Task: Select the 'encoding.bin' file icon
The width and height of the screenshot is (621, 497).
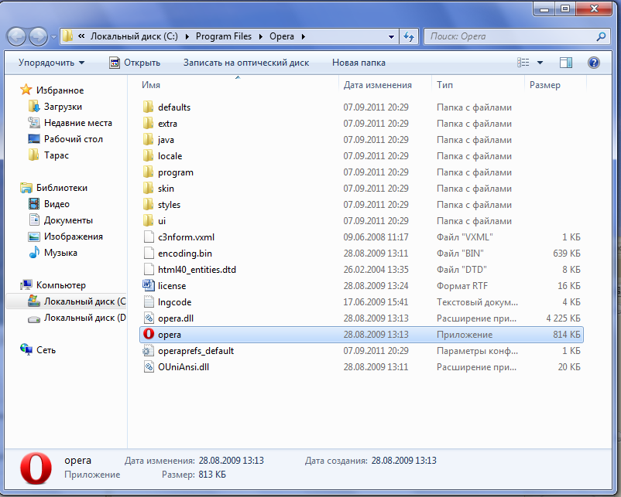Action: [x=149, y=253]
